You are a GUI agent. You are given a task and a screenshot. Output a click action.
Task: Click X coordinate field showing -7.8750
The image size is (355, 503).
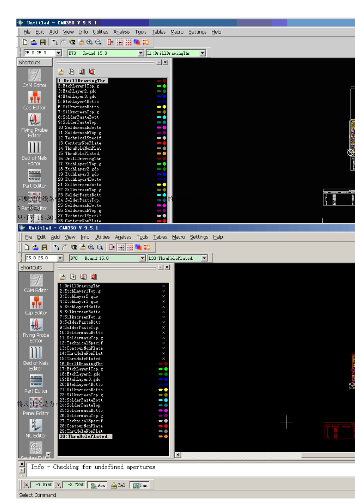[x=42, y=485]
